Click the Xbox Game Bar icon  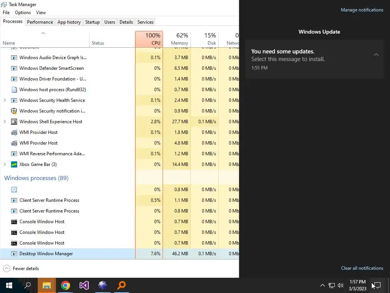[14, 164]
